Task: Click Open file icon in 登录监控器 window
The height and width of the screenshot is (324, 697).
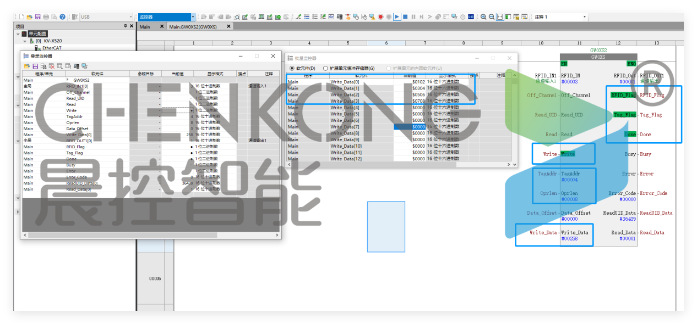Action: point(26,66)
